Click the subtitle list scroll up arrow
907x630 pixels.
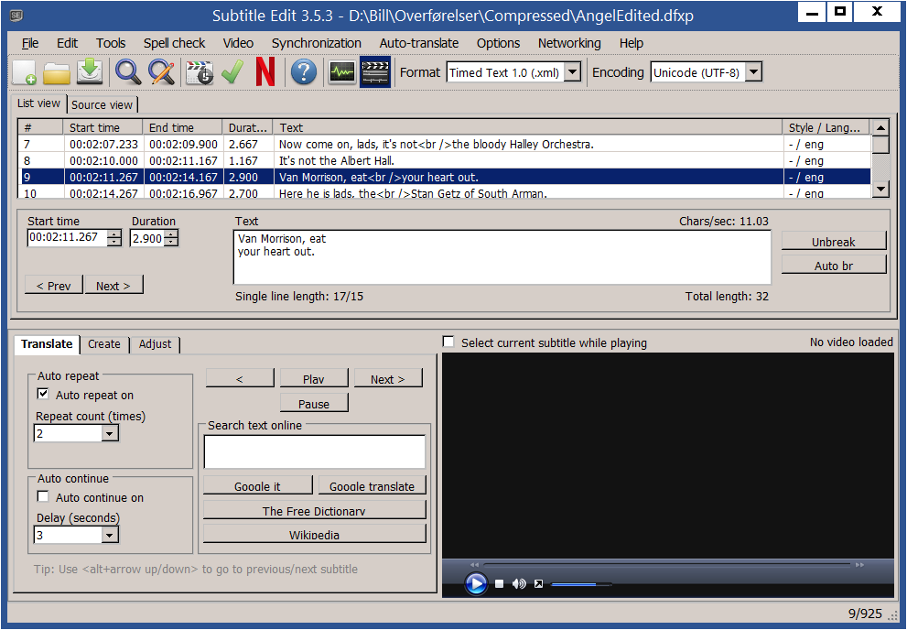point(880,128)
